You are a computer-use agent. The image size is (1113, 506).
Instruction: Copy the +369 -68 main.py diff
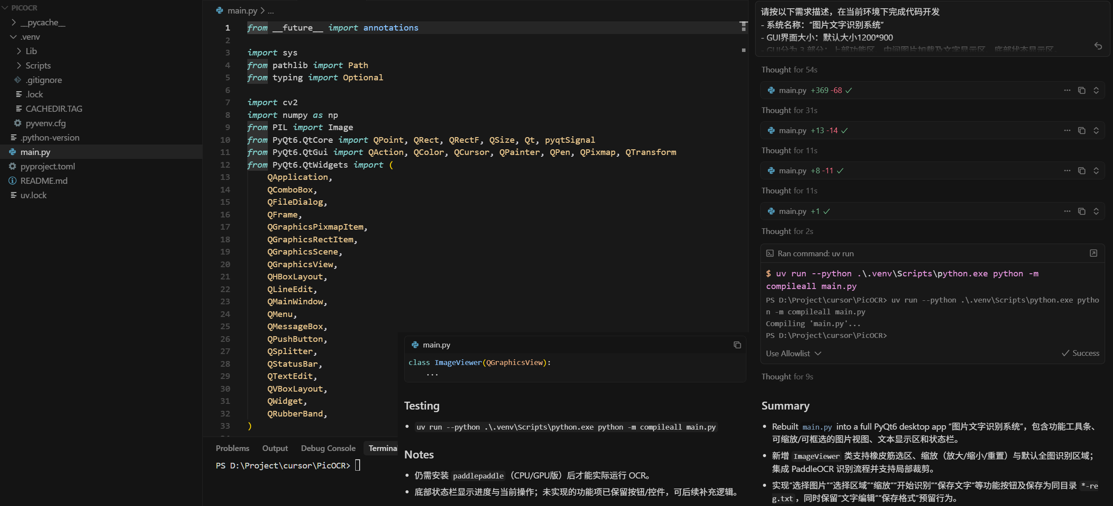tap(1082, 90)
